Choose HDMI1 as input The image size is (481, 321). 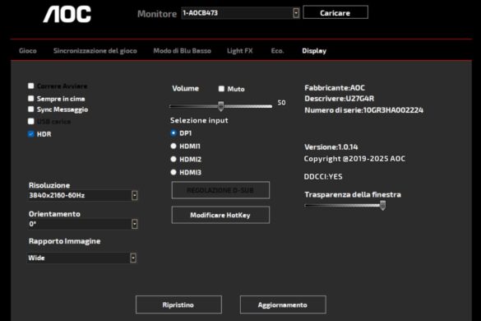[x=173, y=147]
